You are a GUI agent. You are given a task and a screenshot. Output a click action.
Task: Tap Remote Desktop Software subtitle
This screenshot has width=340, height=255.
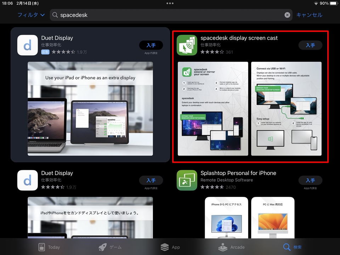tap(227, 180)
